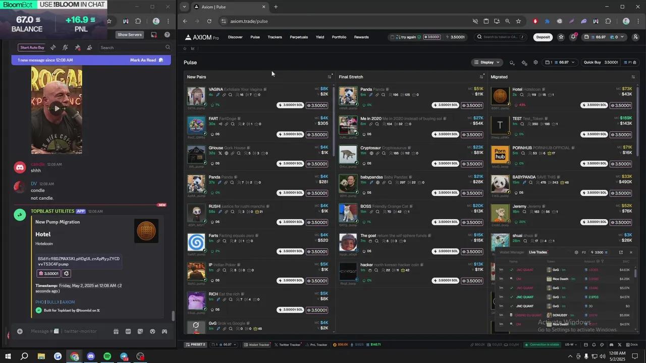Expand the wallet 66.97 dropdown in Pulse

tap(560, 63)
